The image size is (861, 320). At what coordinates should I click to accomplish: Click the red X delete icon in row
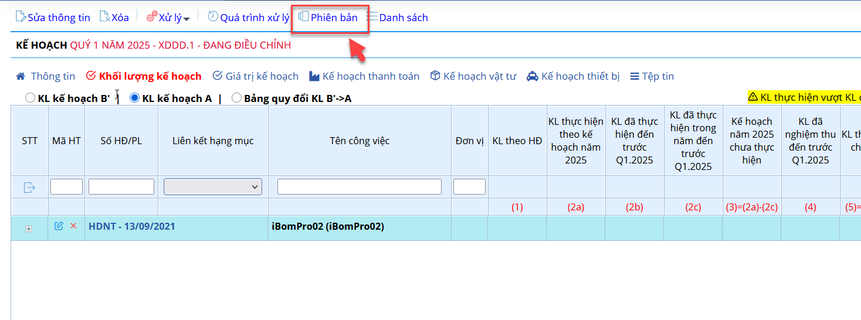pos(73,226)
